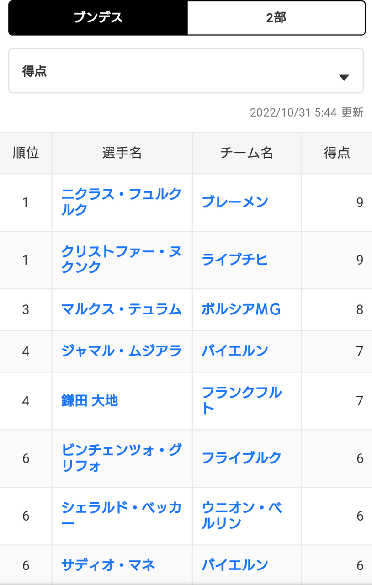
Task: Open player サディオ・マネ
Action: 108,565
